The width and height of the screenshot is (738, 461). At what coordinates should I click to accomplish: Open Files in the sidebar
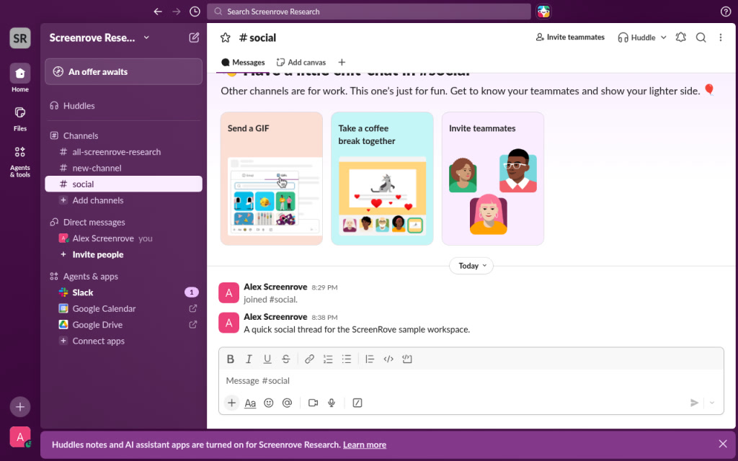[x=20, y=118]
